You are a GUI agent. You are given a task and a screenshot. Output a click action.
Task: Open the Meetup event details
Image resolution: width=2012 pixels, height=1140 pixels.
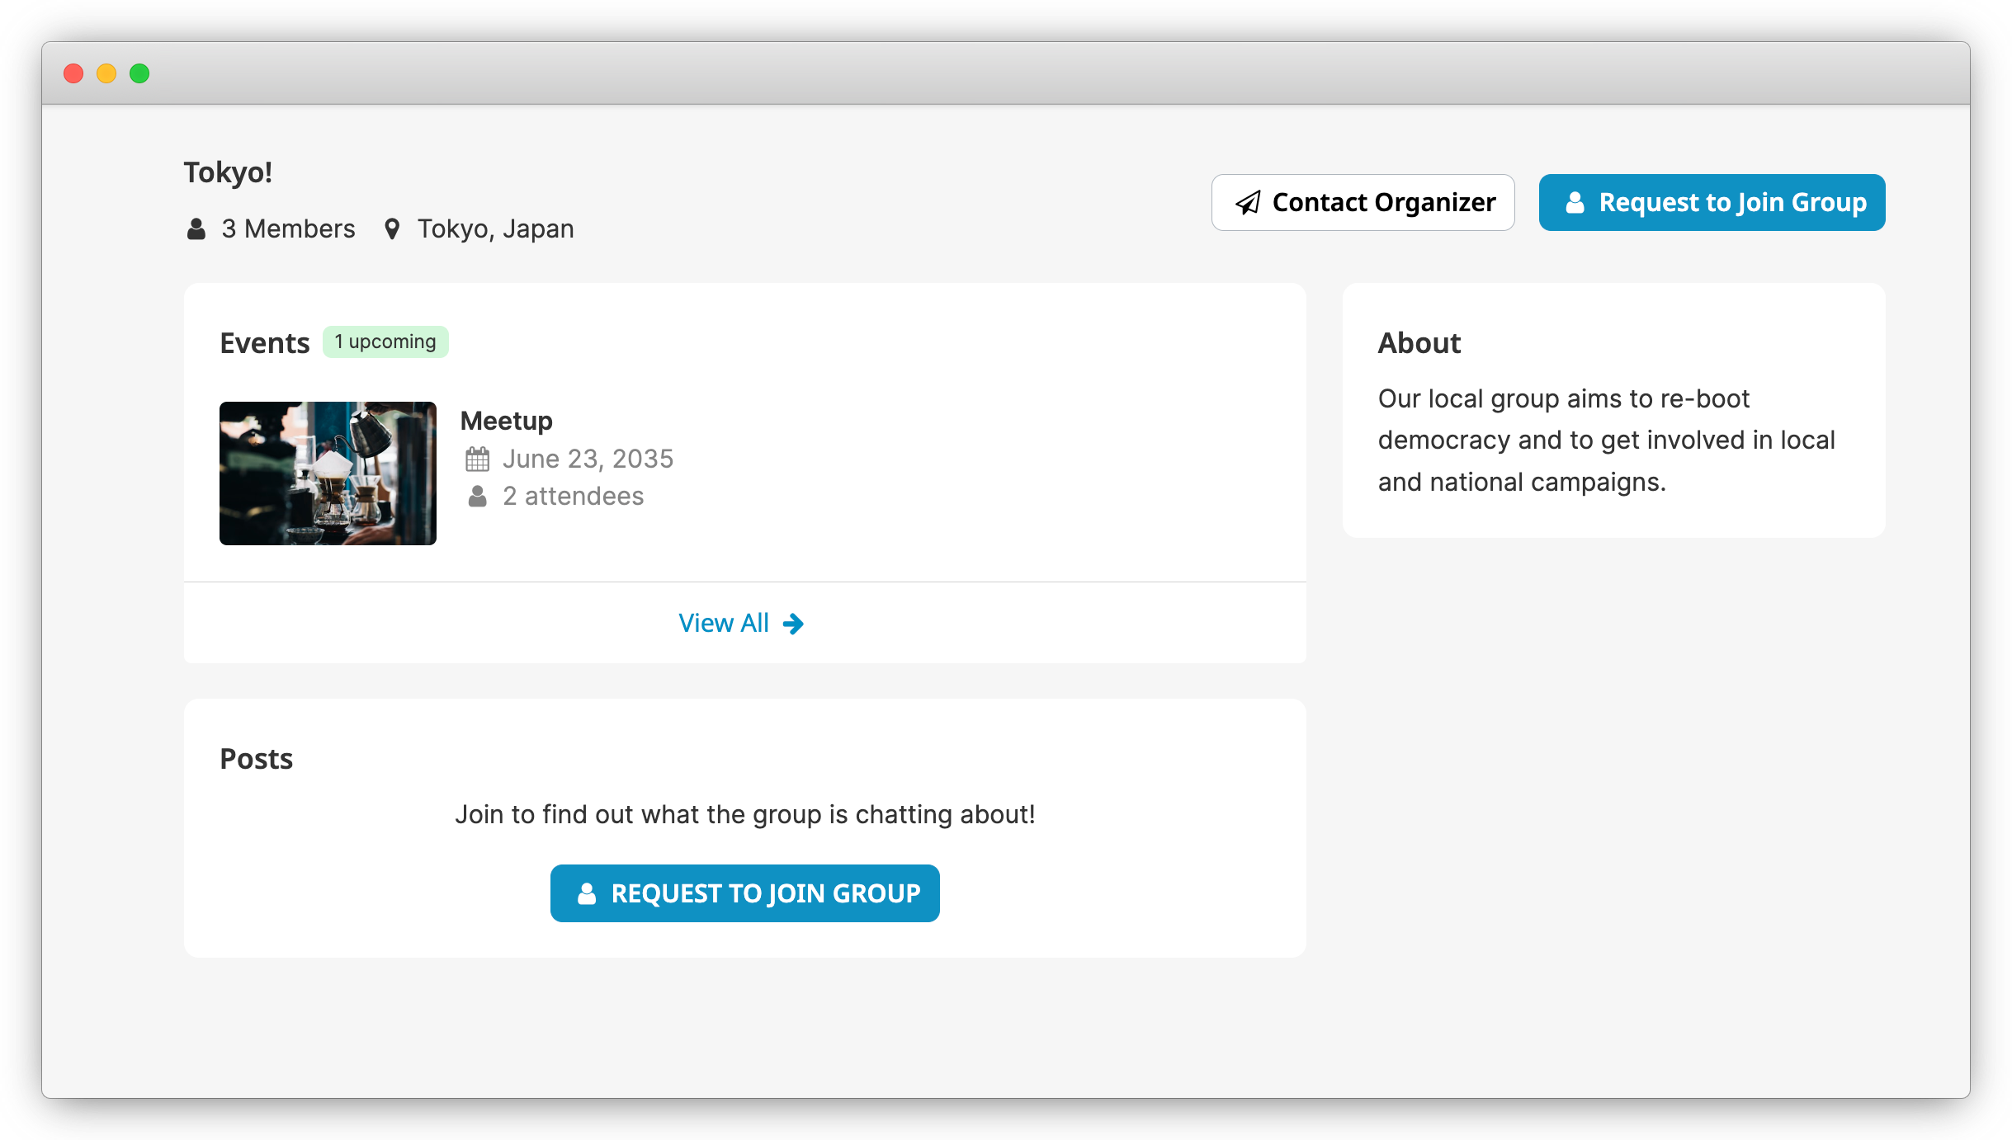point(506,420)
